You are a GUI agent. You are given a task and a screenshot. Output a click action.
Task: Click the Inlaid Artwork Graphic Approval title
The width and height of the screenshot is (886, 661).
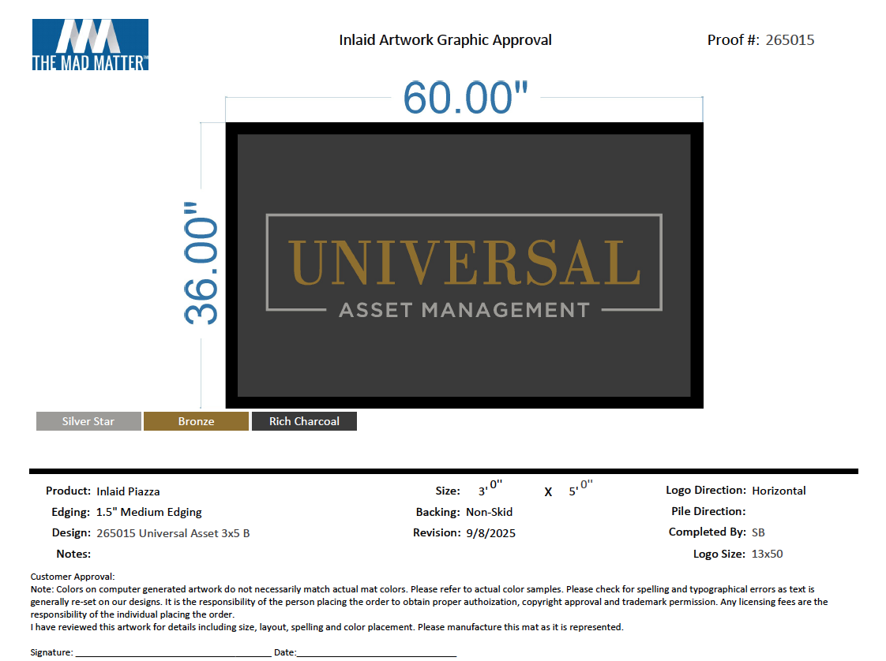(x=445, y=40)
